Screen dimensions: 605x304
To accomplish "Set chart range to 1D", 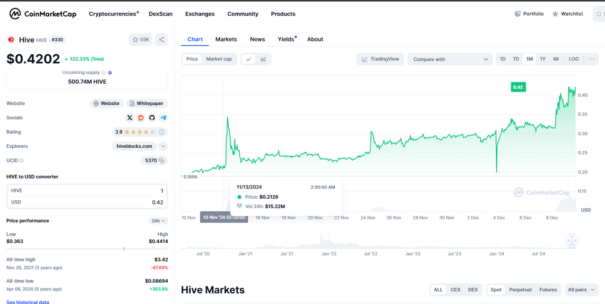I will [x=503, y=59].
